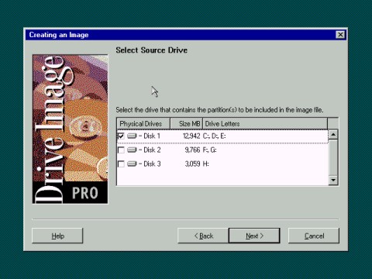Cancel the image creation wizard
The width and height of the screenshot is (372, 279).
314,236
